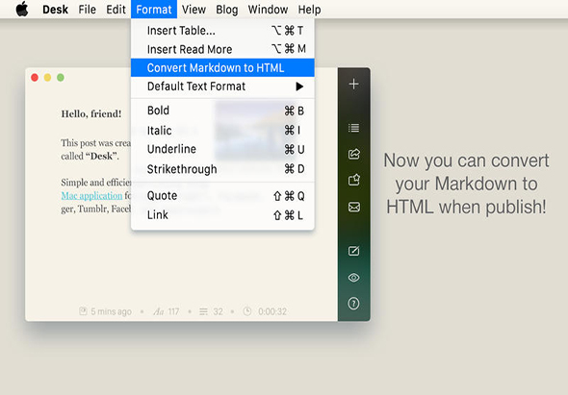Toggle the eye preview icon
The height and width of the screenshot is (395, 568).
coord(353,278)
